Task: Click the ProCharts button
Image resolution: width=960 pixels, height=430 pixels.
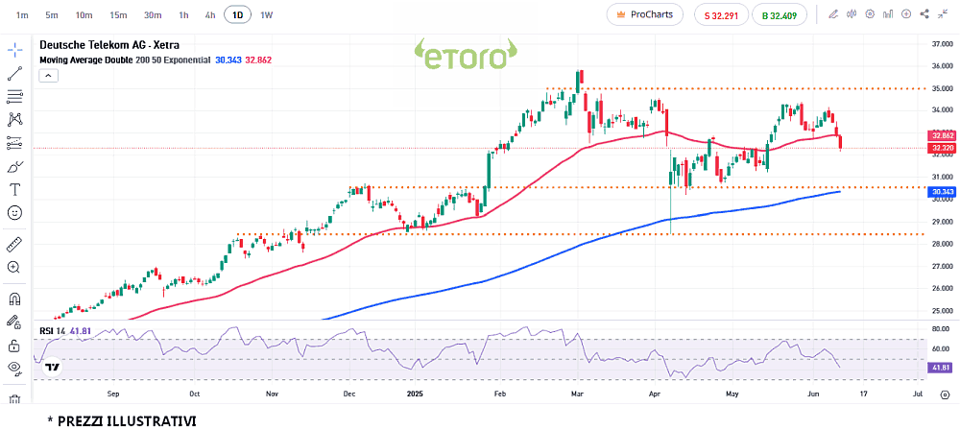Action: coord(644,14)
